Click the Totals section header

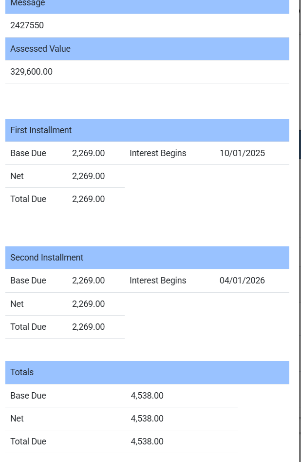[x=22, y=372]
